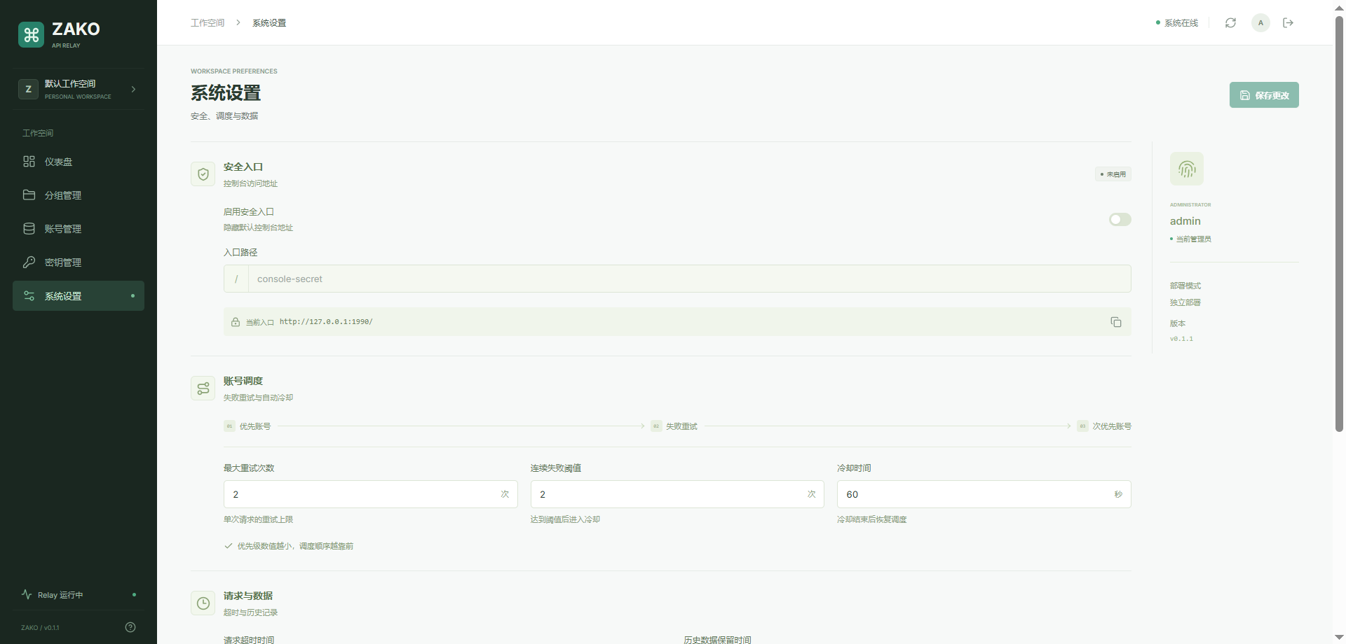1346x644 pixels.
Task: Click the help question mark icon
Action: (130, 627)
